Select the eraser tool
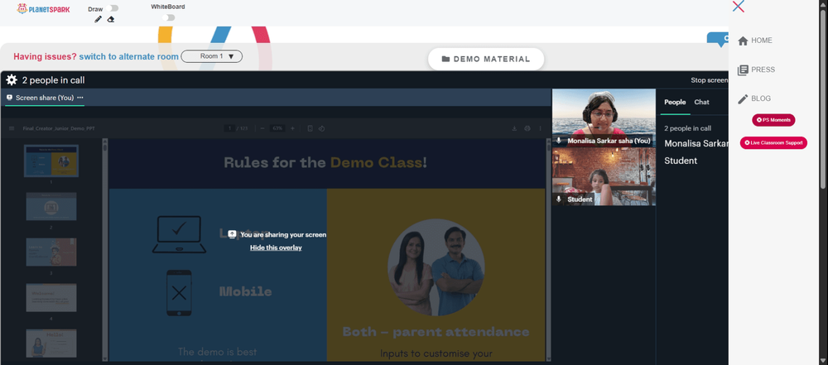 click(x=110, y=20)
